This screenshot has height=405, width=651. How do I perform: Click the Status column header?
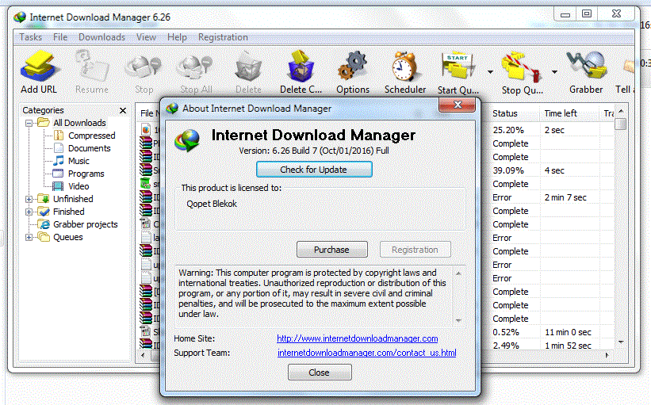[514, 113]
